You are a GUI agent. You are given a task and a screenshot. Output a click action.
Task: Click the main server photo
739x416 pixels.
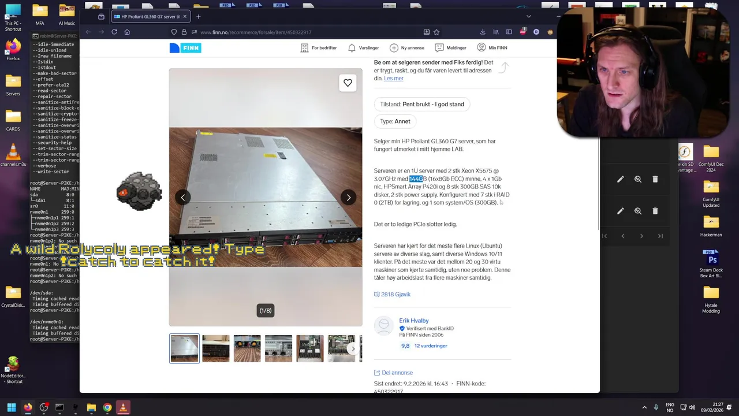click(266, 197)
